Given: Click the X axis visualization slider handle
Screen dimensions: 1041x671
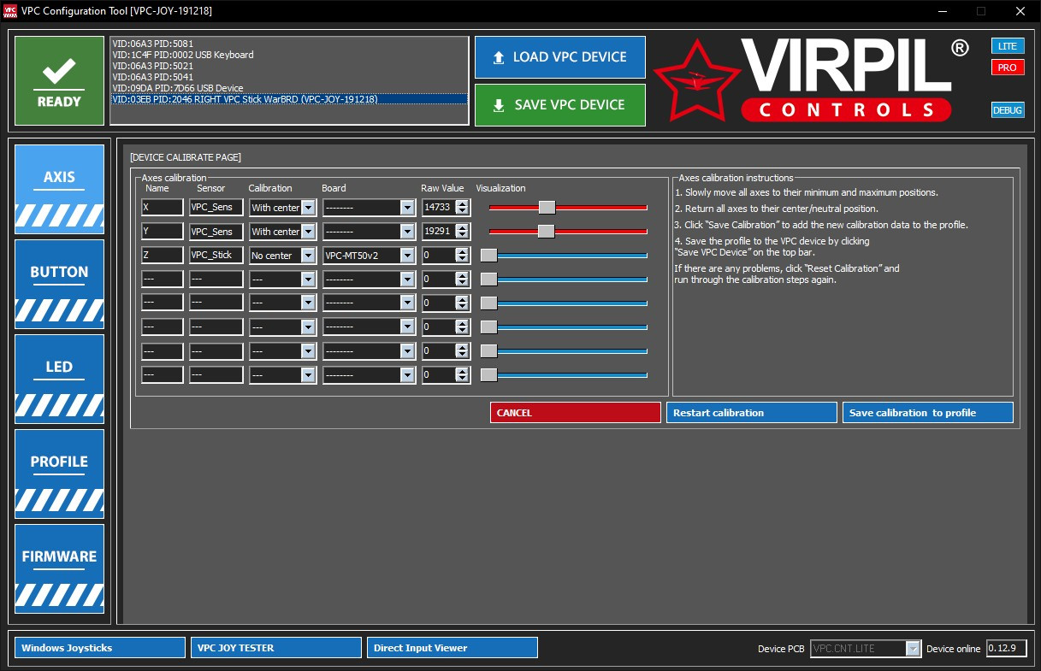Looking at the screenshot, I should click(x=547, y=207).
